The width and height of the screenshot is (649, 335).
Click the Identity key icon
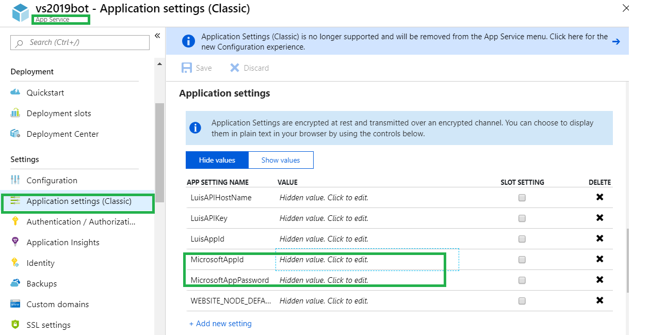coord(15,263)
